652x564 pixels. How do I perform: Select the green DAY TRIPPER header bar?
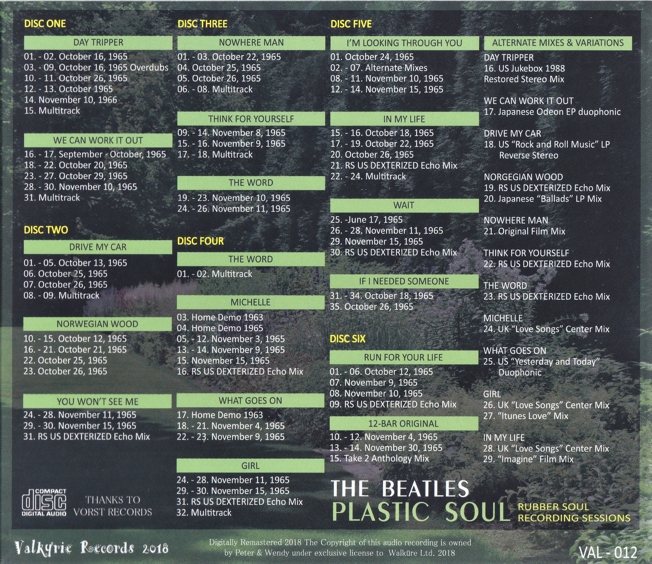coord(98,43)
